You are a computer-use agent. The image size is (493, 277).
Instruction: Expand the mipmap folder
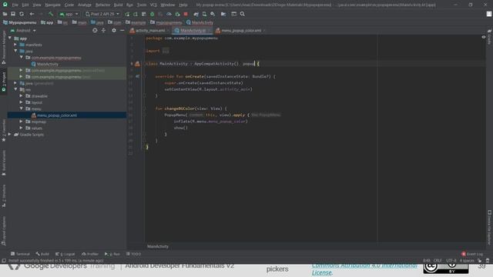21,122
